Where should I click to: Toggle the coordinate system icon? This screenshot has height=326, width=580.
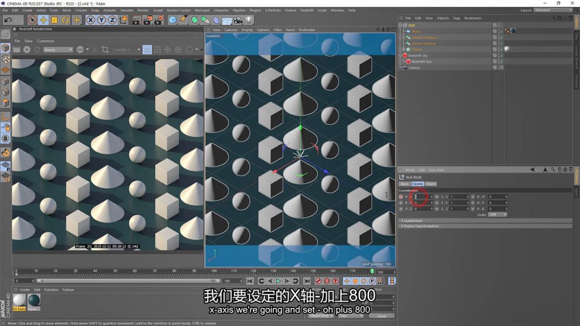click(123, 20)
